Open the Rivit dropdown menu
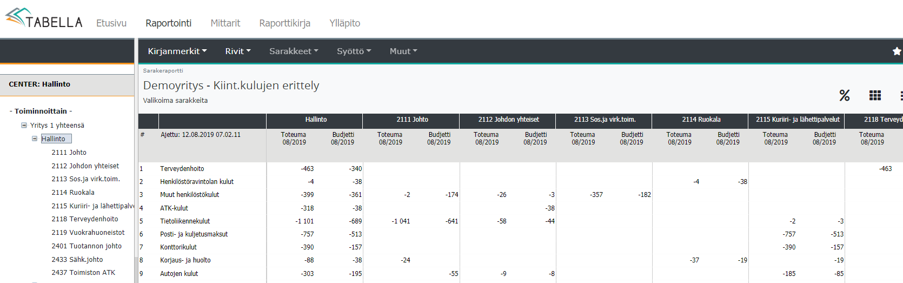This screenshot has width=903, height=283. pyautogui.click(x=237, y=51)
